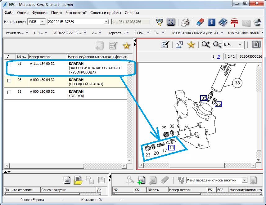Open the help book with question mark
The width and height of the screenshot is (266, 205).
(223, 22)
